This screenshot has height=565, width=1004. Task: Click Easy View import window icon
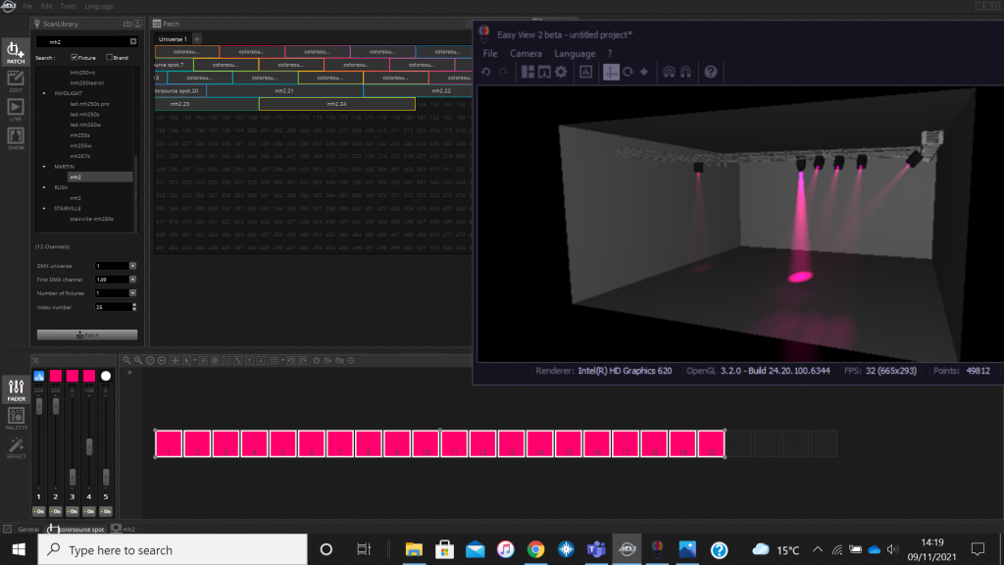[544, 72]
